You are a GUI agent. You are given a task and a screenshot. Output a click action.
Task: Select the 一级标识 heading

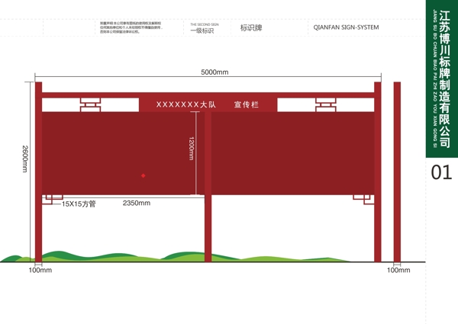pyautogui.click(x=202, y=30)
